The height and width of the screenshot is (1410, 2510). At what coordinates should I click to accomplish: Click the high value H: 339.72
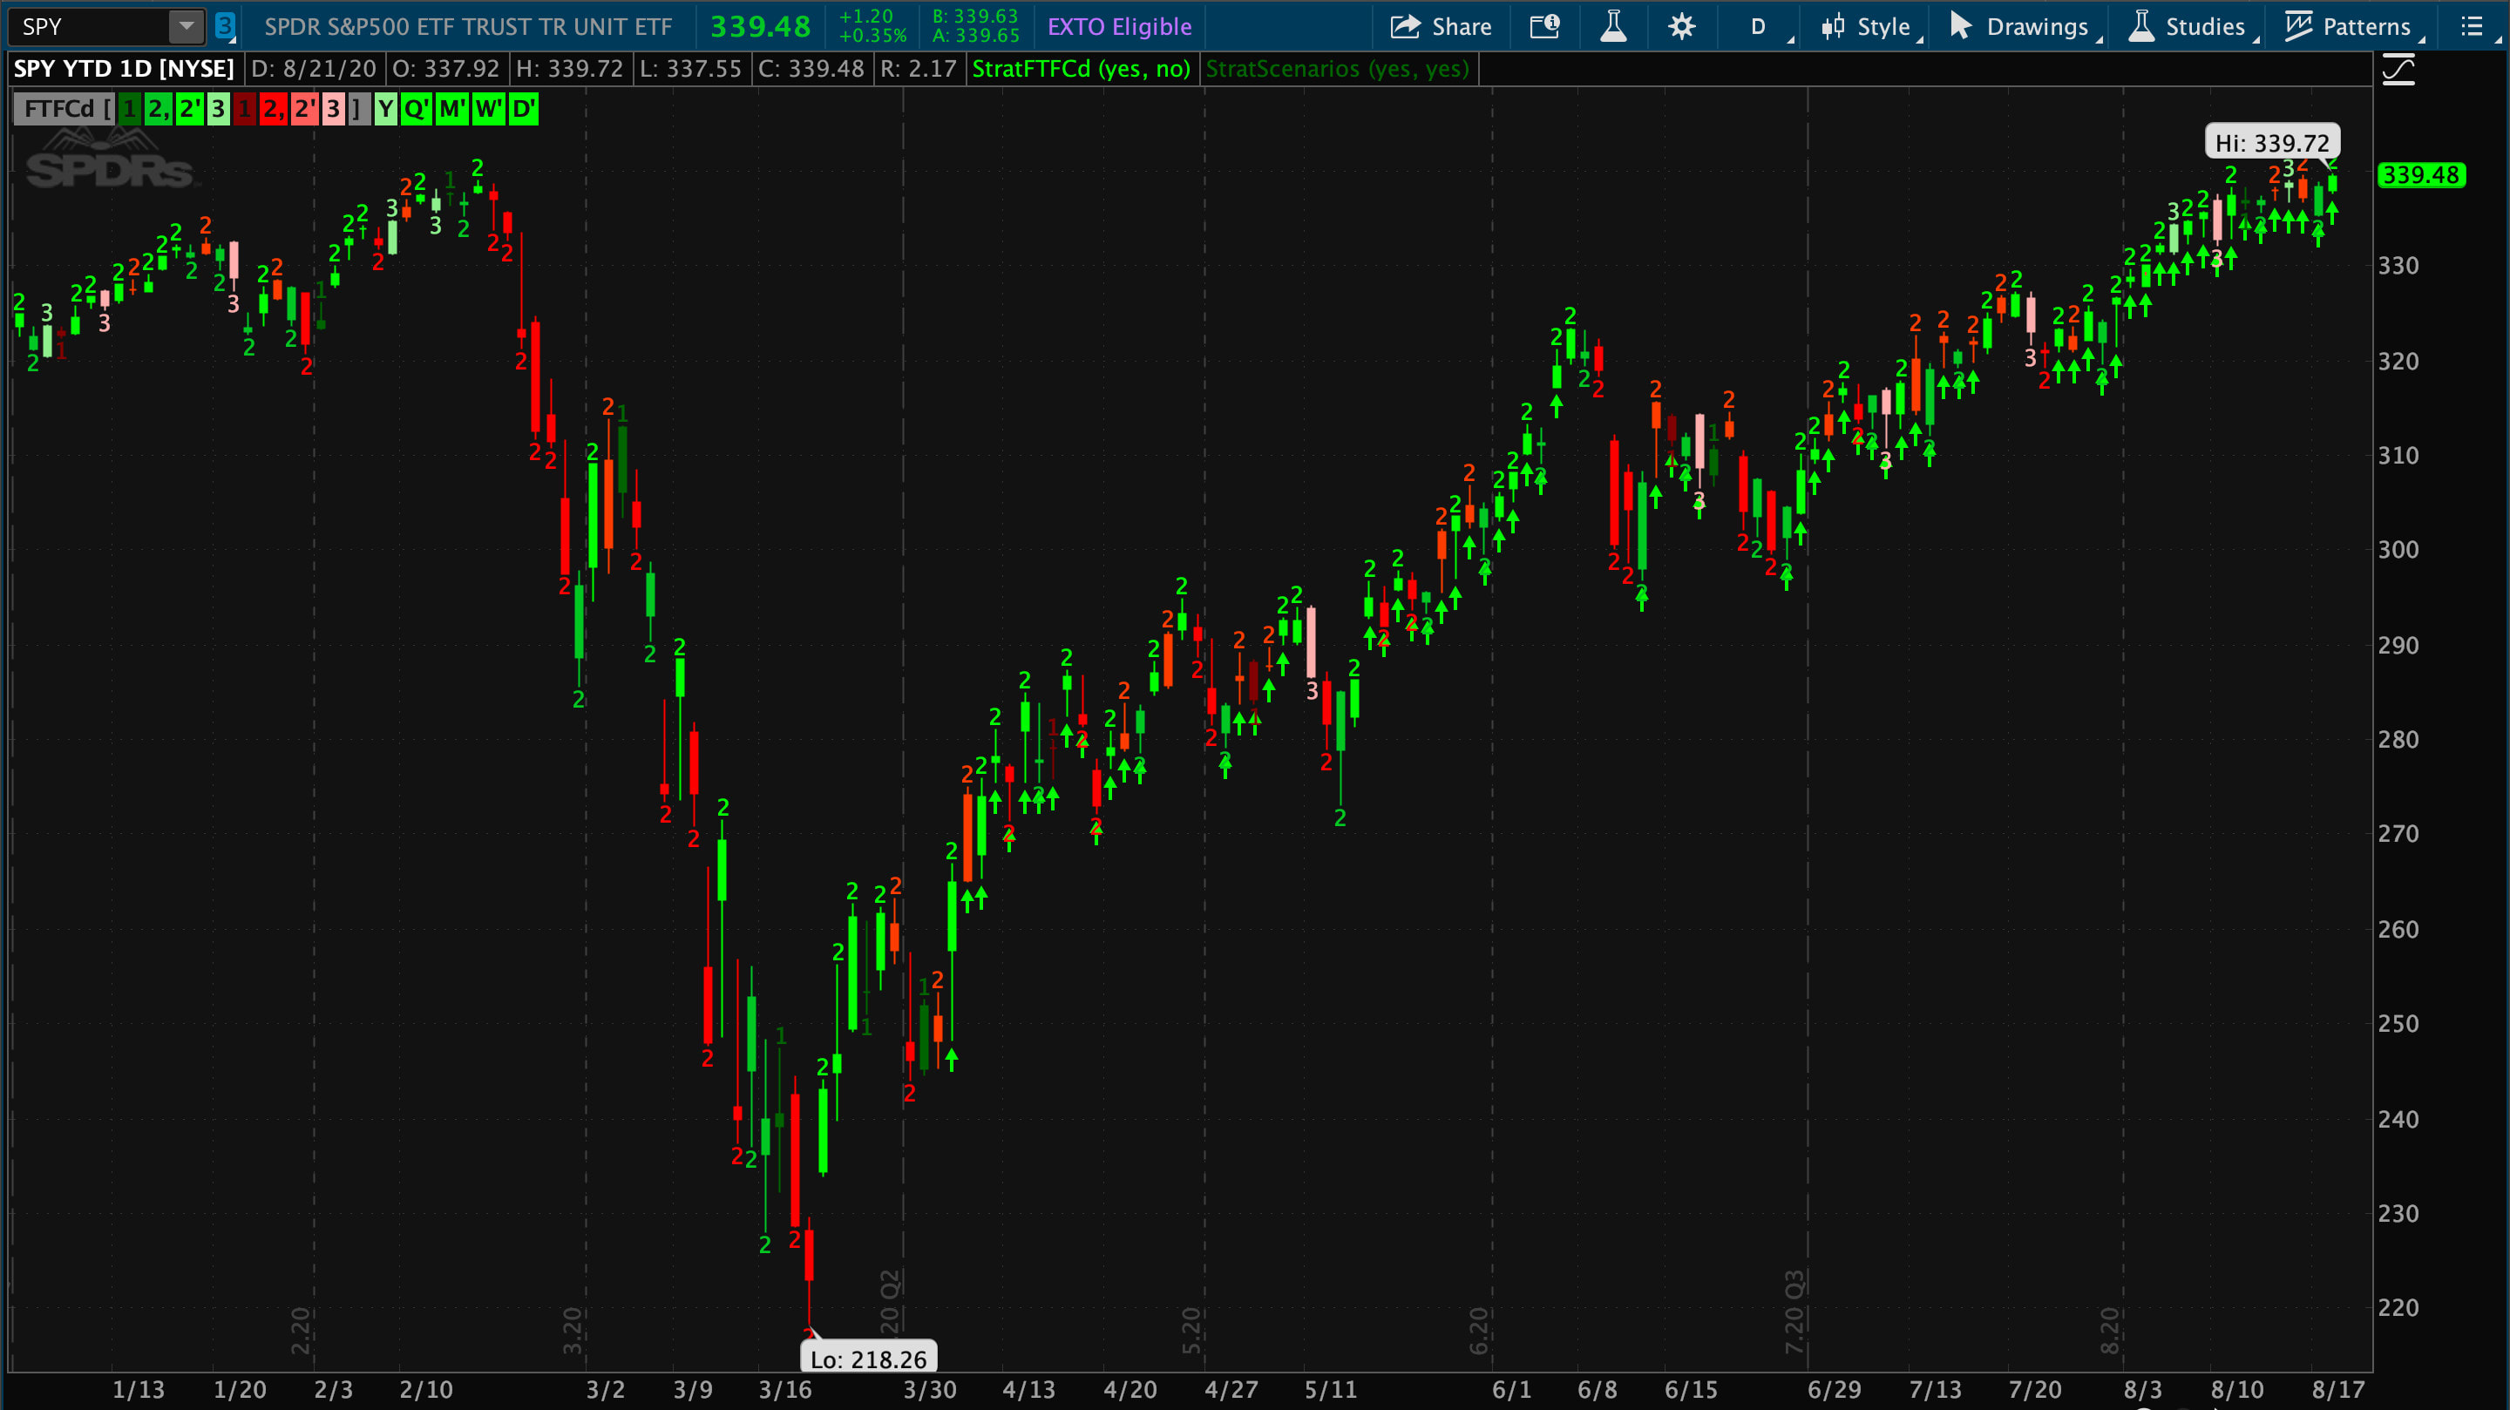pos(569,69)
